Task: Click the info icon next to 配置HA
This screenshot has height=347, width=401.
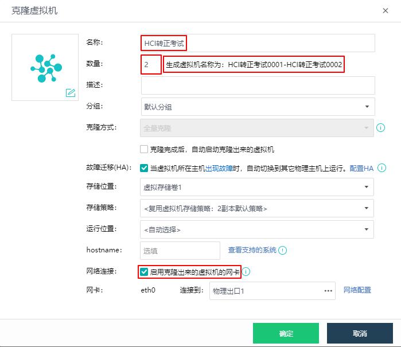Action: (x=381, y=168)
